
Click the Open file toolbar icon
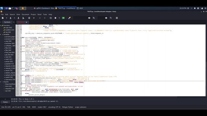tap(11, 18)
